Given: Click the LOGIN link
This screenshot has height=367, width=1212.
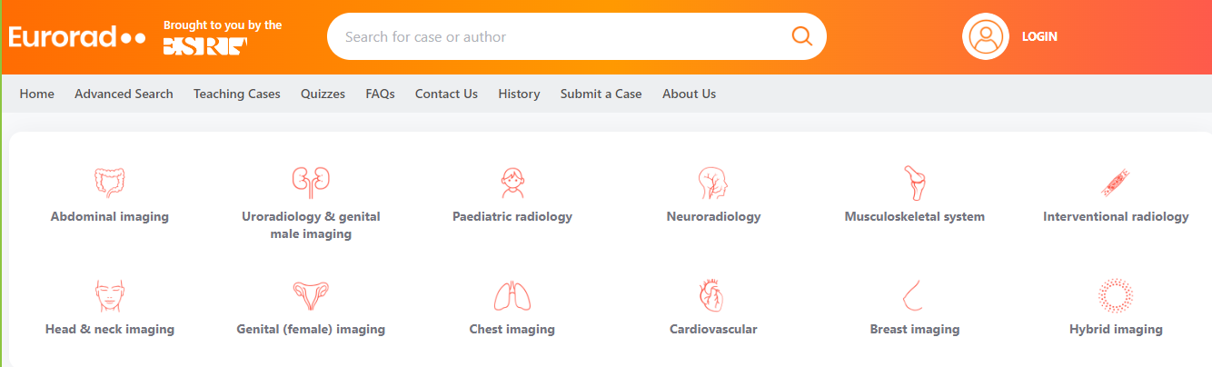Looking at the screenshot, I should pyautogui.click(x=1039, y=37).
